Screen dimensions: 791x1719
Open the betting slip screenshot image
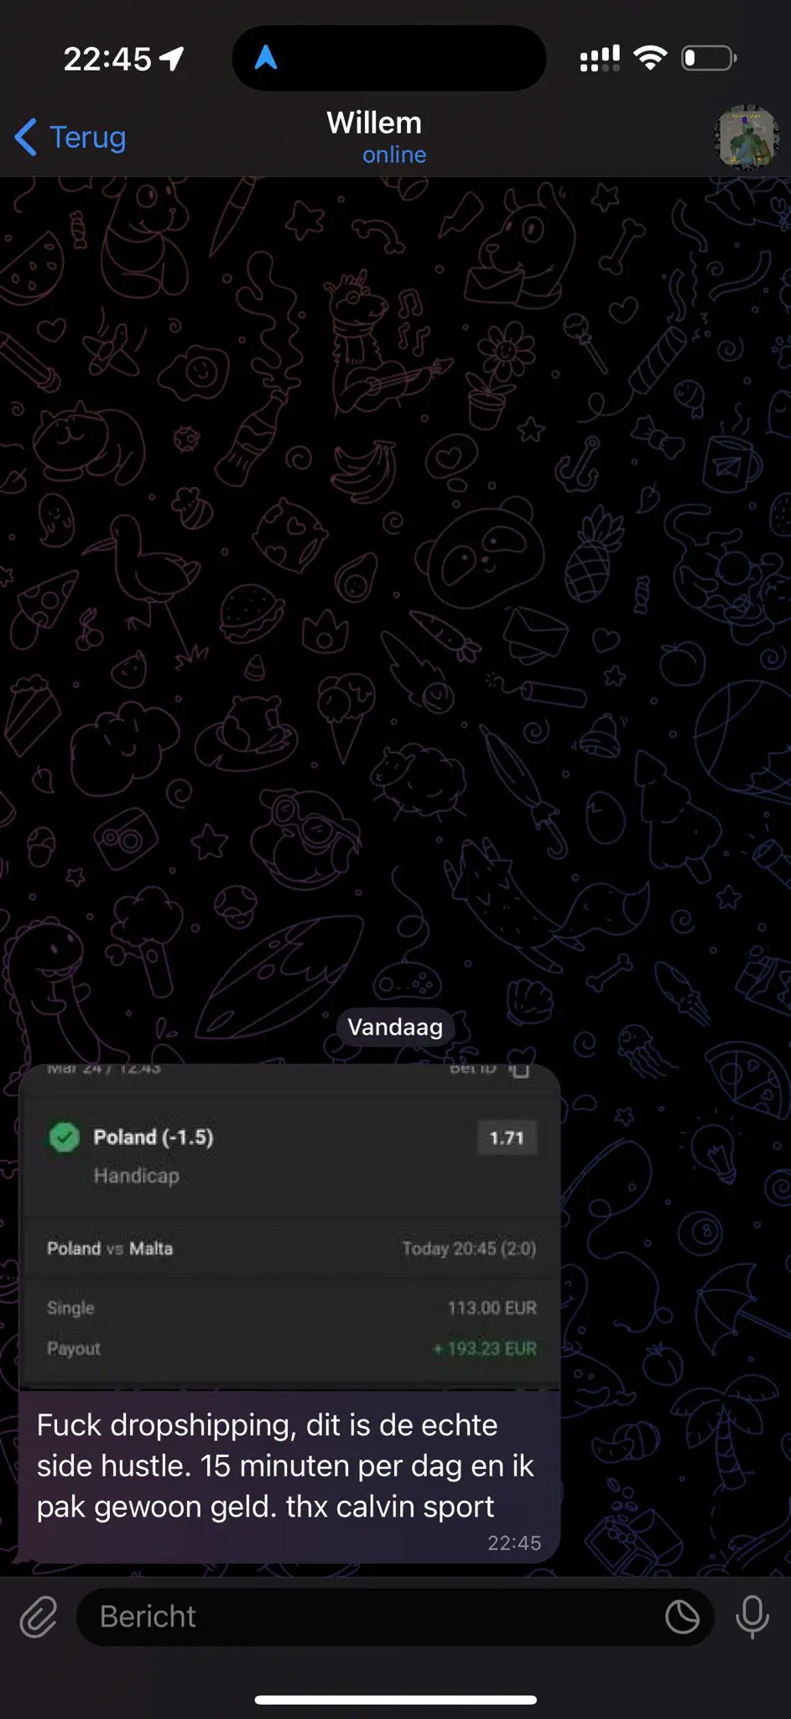289,1226
